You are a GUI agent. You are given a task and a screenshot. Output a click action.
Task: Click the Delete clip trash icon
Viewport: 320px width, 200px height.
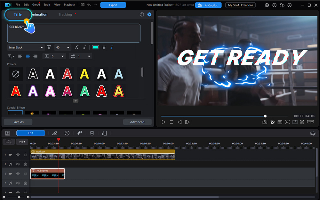(x=92, y=133)
